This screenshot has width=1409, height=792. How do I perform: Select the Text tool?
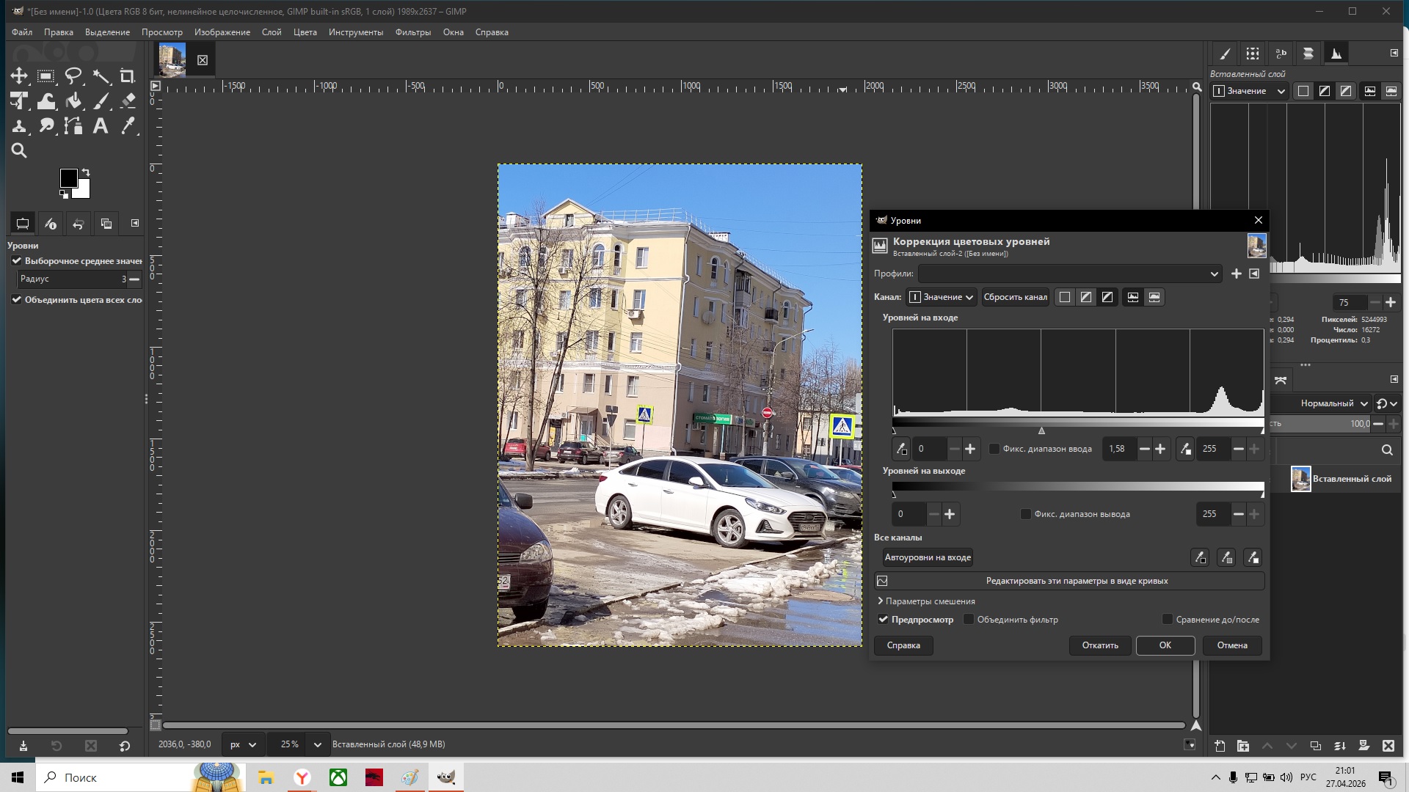(101, 125)
